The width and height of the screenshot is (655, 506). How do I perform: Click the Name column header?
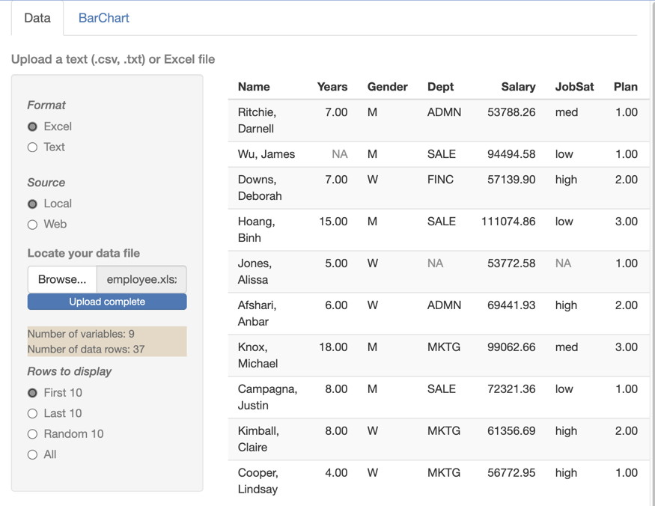(254, 87)
